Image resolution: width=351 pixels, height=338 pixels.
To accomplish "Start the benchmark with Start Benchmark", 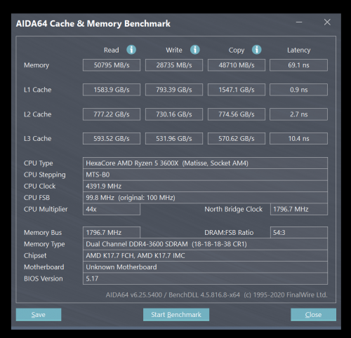I will (x=176, y=314).
